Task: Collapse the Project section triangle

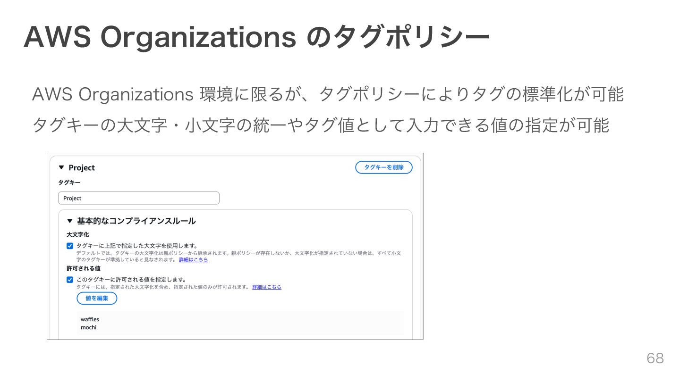Action: (61, 167)
